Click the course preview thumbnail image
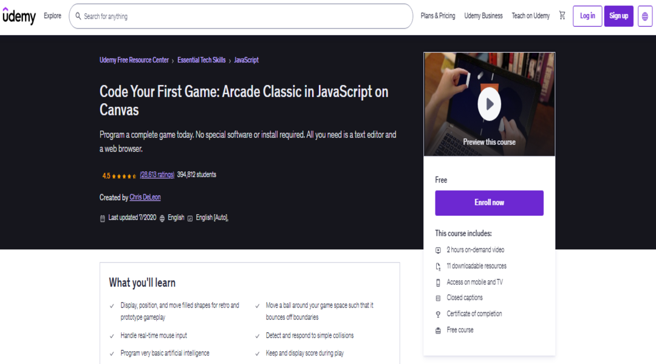 (489, 104)
